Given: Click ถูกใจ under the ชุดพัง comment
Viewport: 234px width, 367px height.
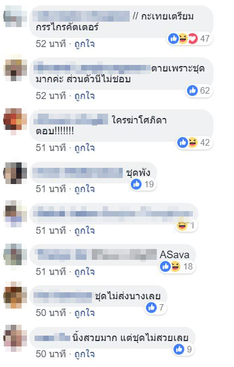Looking at the screenshot, I should pos(84,189).
